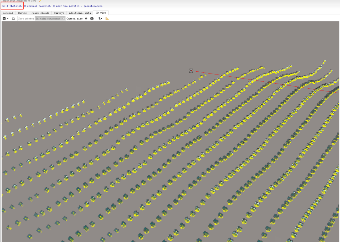Decrease camera size with small camera icon
340x242 pixels.
[86, 19]
